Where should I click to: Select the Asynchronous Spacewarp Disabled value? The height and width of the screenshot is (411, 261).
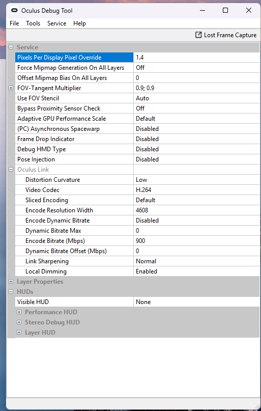pos(196,129)
